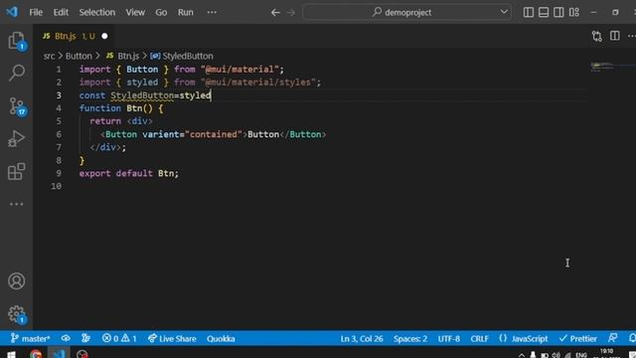The width and height of the screenshot is (636, 358).
Task: Go forward with the right arrow
Action: (291, 13)
